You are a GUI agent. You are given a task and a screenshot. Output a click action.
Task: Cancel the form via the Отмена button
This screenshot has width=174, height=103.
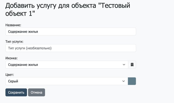click(x=36, y=92)
